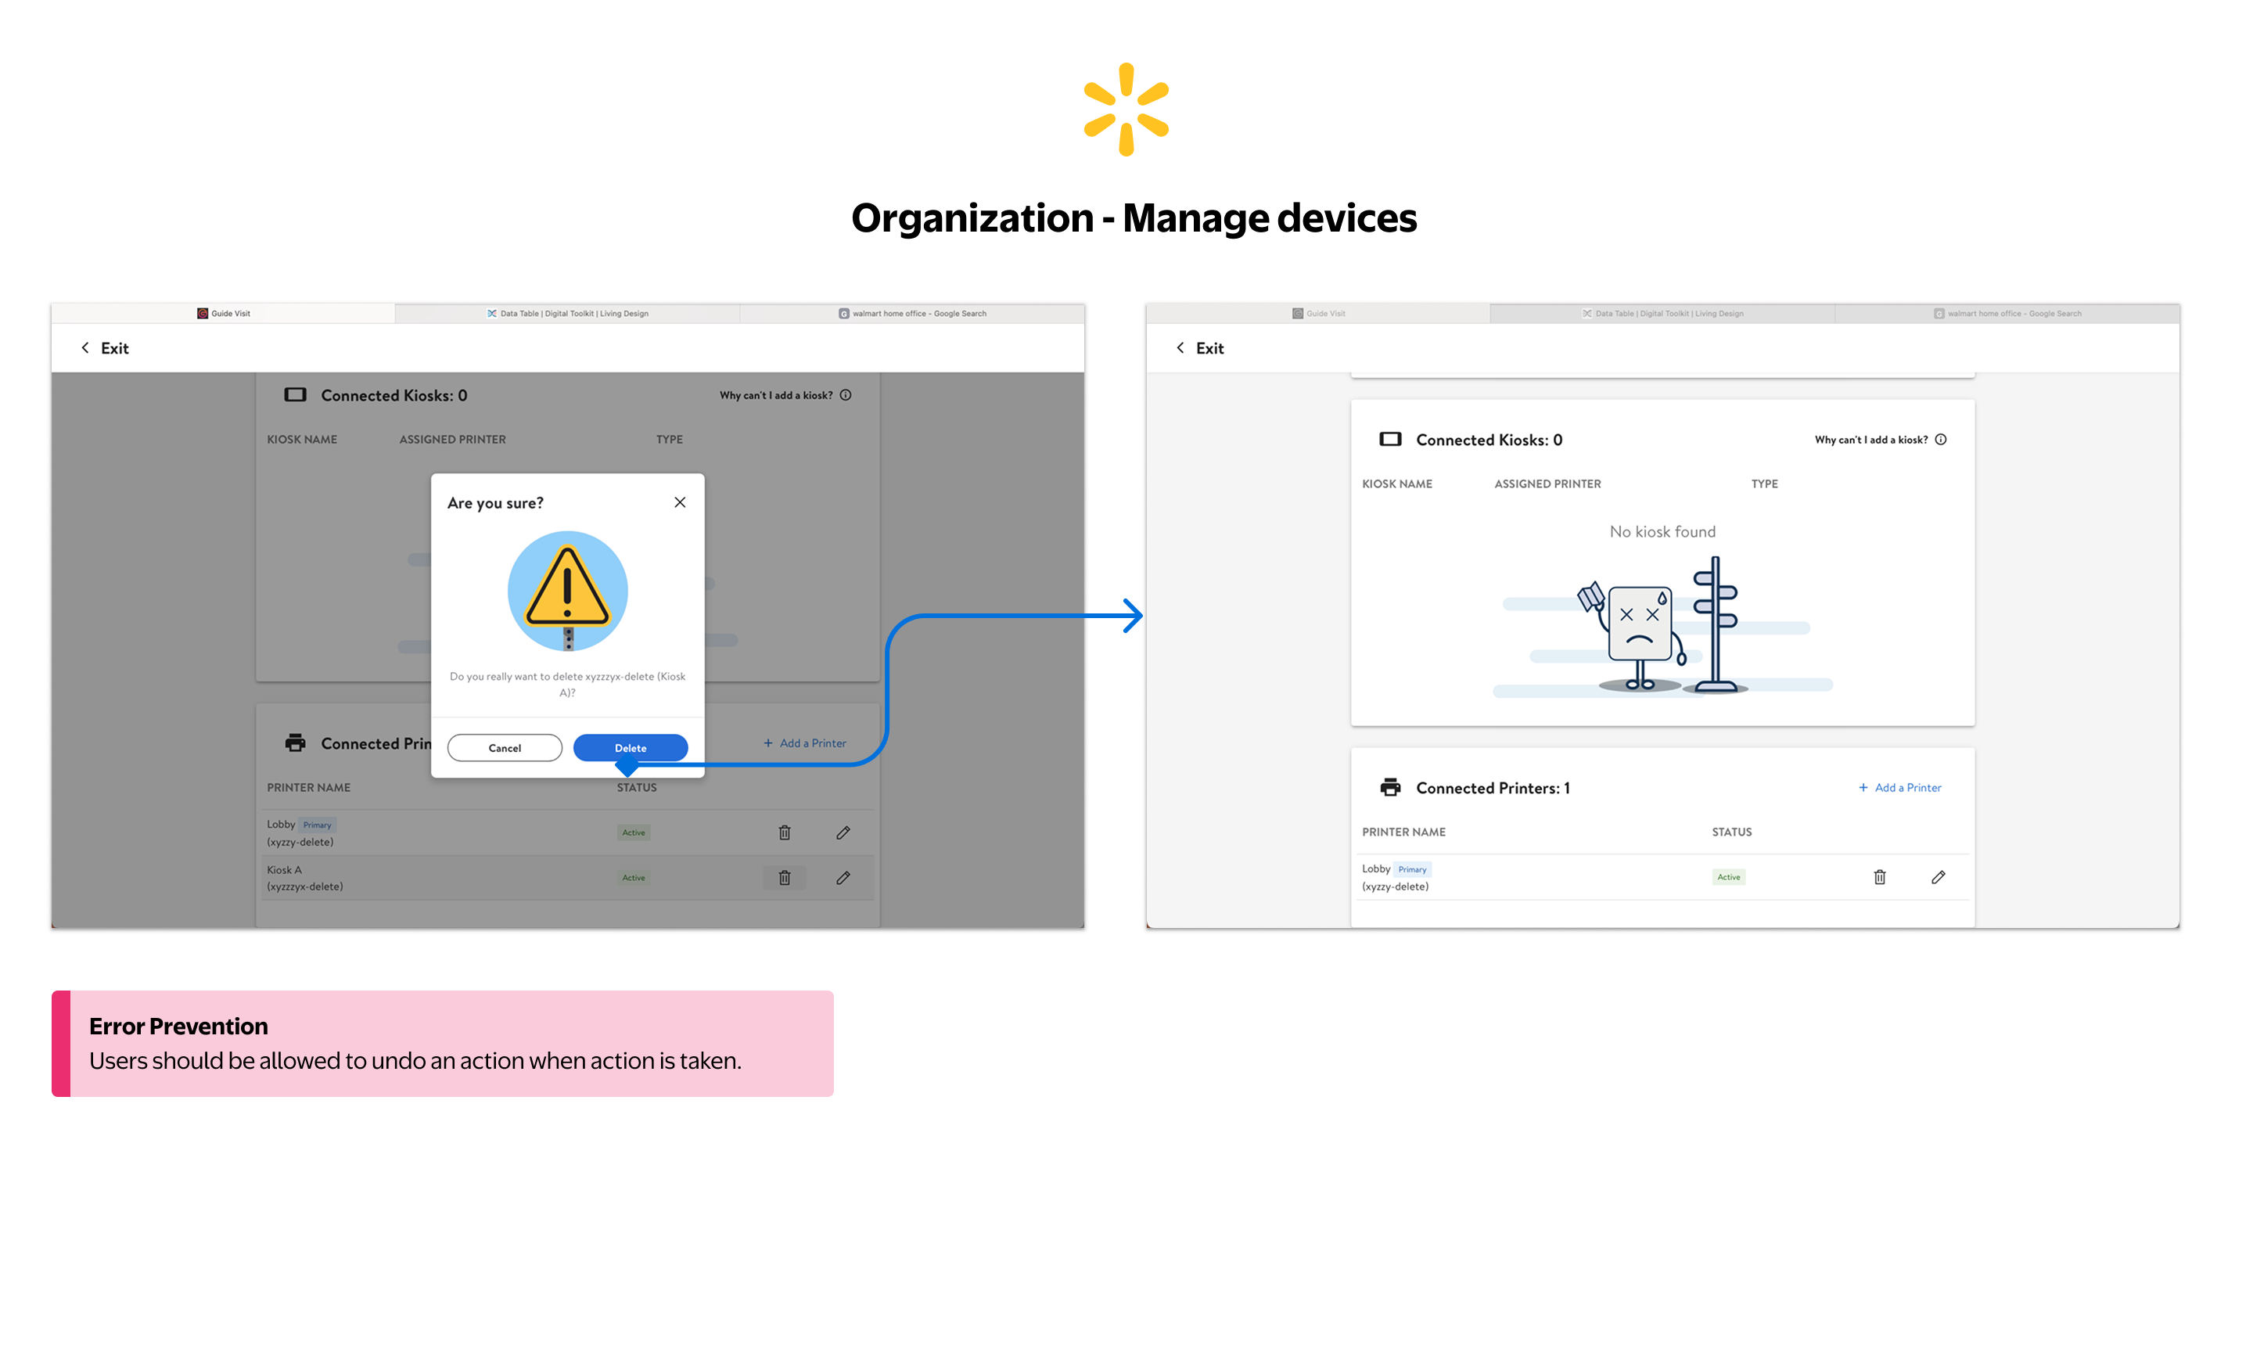Click '(xyzzyx-delete)' under Kiosk A
Viewport: 2253px width, 1352px height.
click(x=305, y=886)
